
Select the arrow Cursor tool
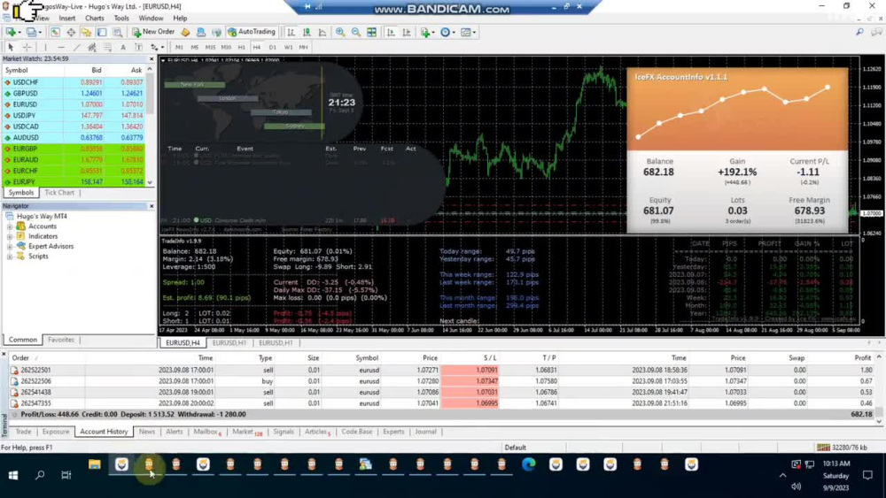10,48
